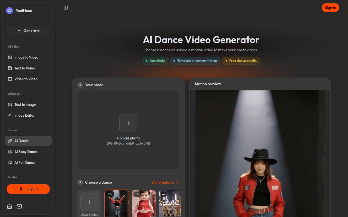Select the 16s baby dance template
Screen dimensions: 348x217
tap(144, 203)
